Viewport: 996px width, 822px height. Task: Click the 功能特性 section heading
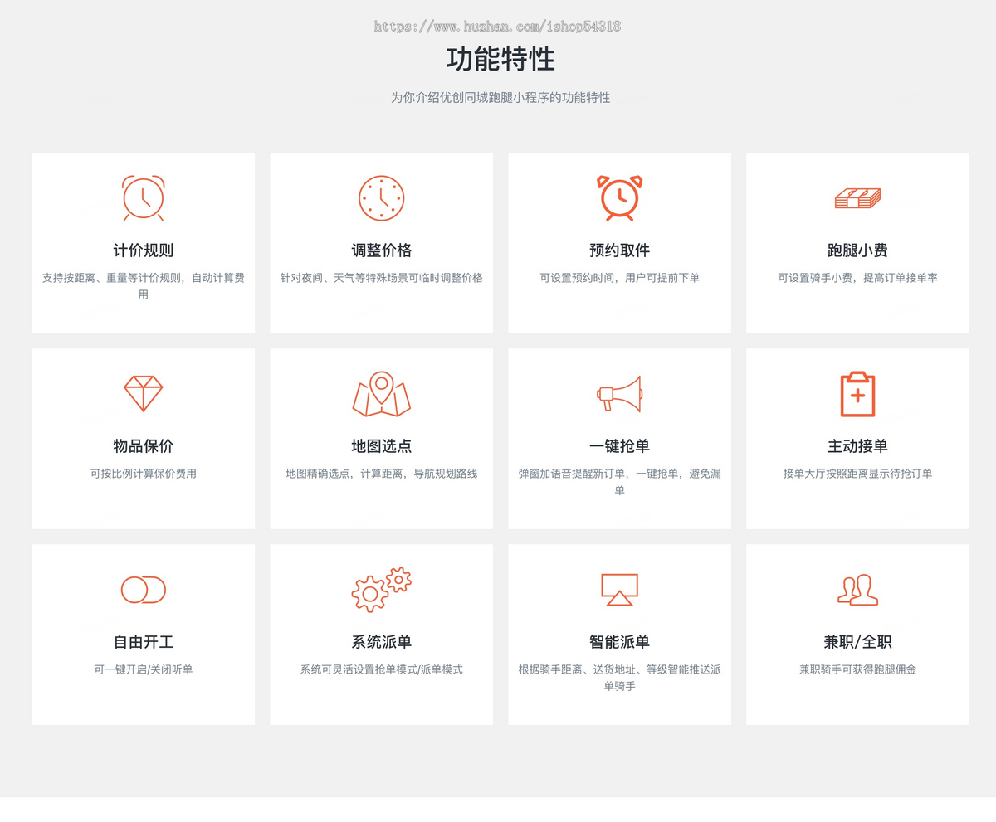[x=500, y=60]
